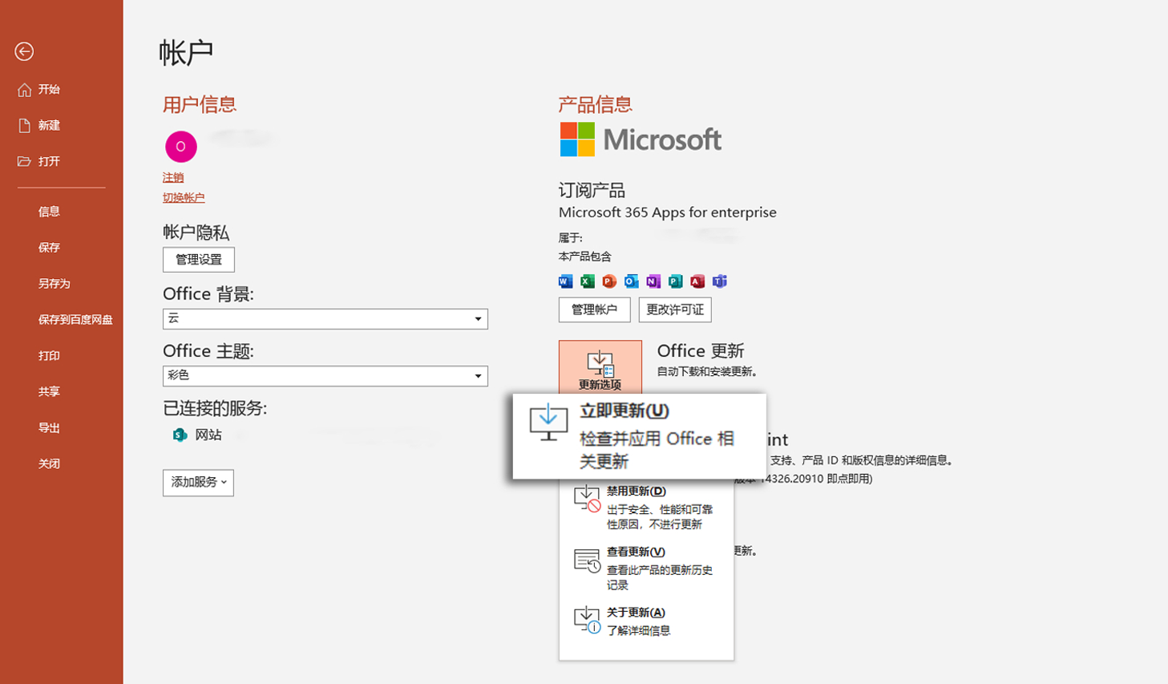
Task: Click the 'Microsoft 365 Apps for enterprise' text
Action: (667, 212)
